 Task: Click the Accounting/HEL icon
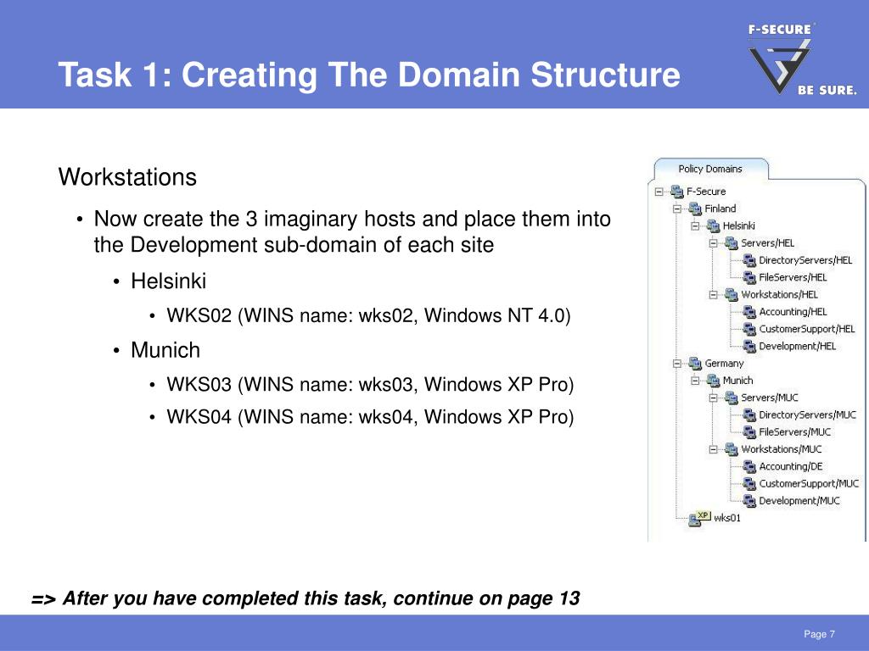coord(749,312)
